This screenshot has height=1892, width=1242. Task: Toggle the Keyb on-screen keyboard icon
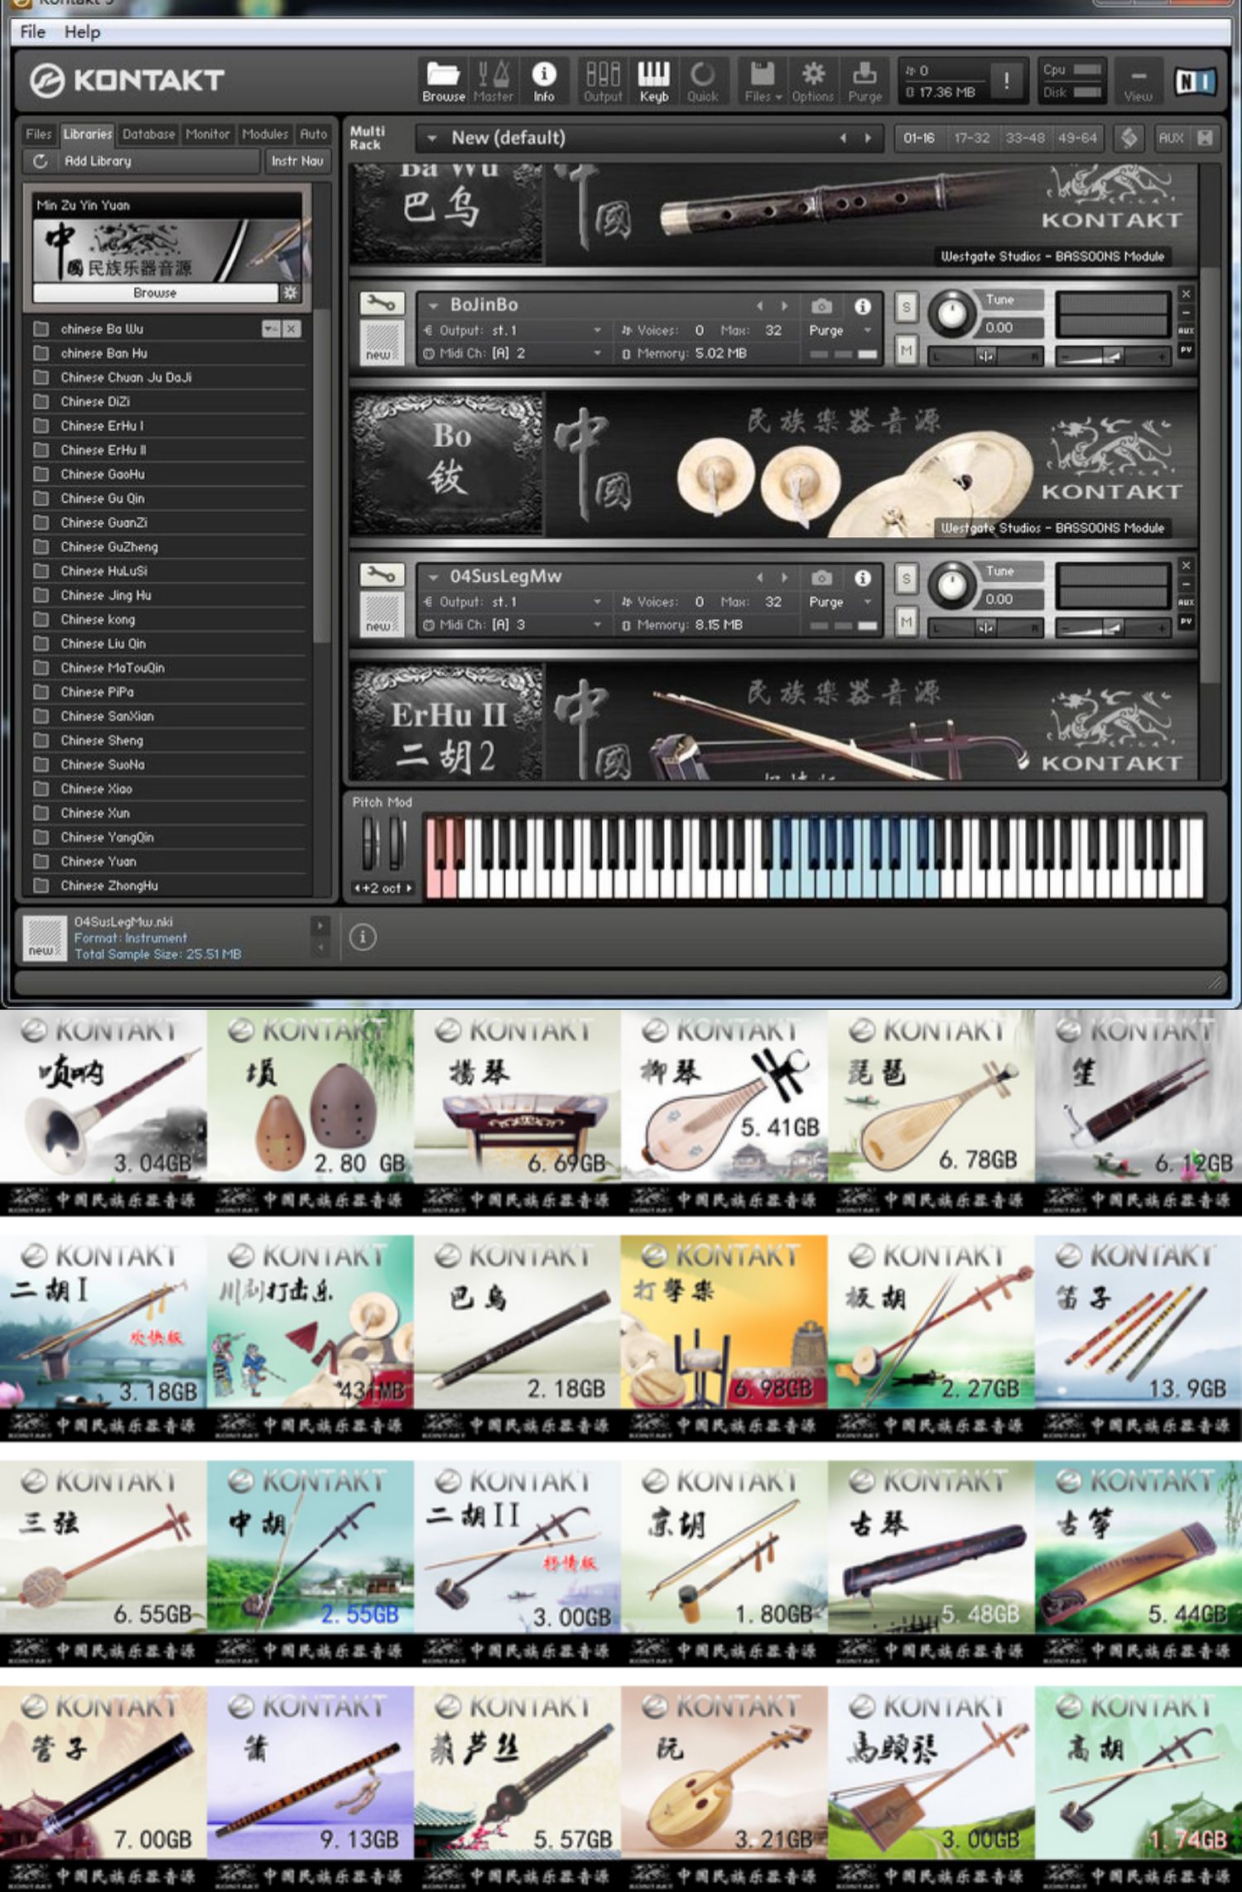coord(653,81)
